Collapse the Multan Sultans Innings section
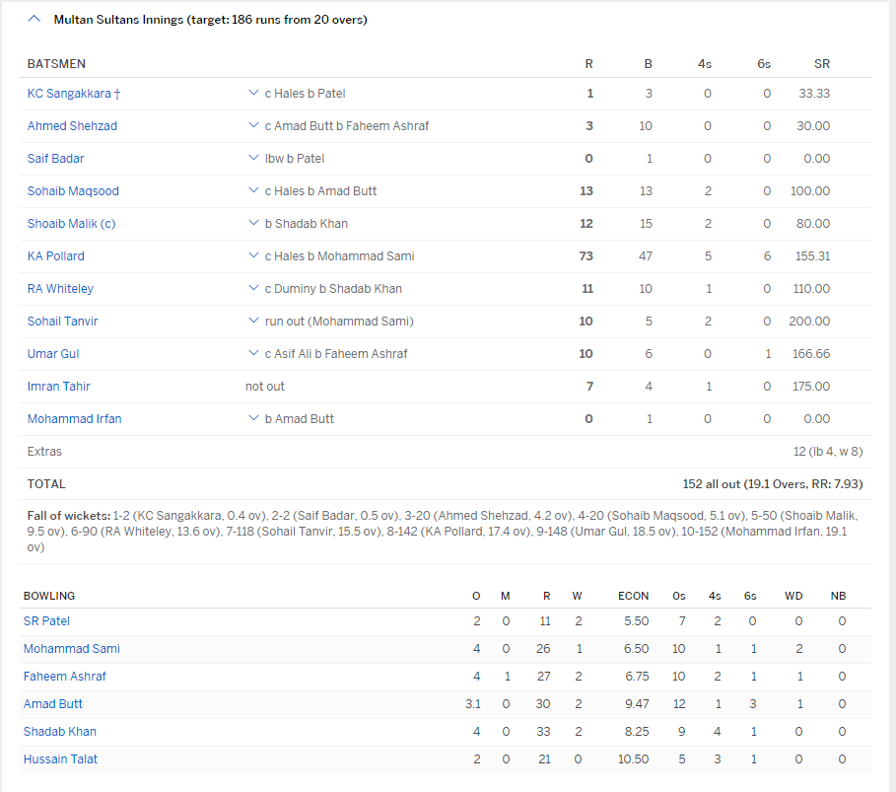This screenshot has width=896, height=792. pos(35,19)
